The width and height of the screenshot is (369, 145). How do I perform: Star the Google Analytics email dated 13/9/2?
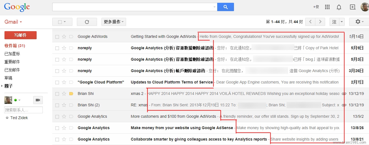click(x=64, y=116)
